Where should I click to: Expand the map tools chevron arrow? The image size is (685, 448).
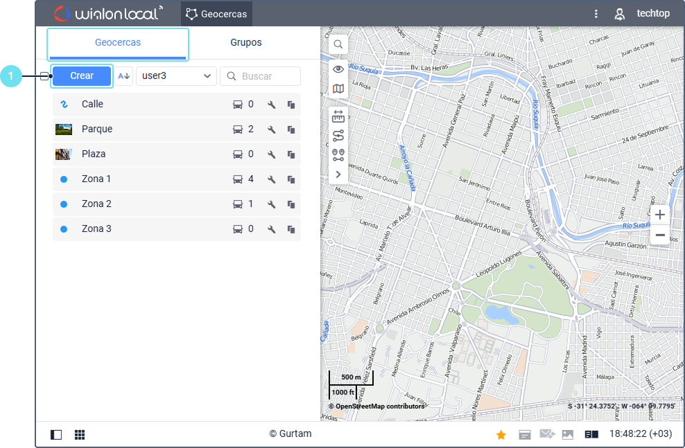338,174
